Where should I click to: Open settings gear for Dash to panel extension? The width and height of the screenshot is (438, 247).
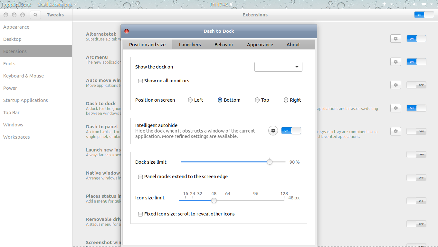(x=396, y=131)
